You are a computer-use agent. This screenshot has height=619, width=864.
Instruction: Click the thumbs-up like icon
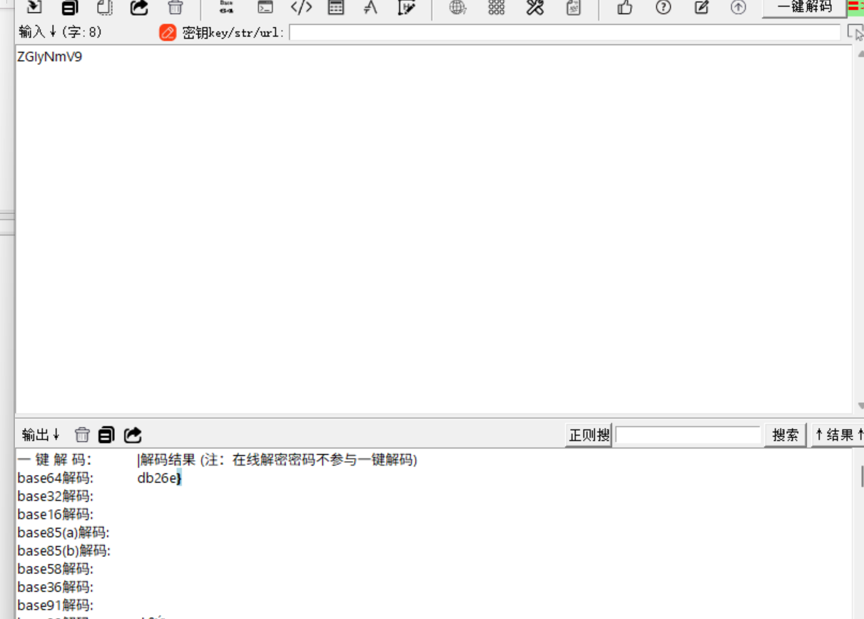[x=625, y=8]
